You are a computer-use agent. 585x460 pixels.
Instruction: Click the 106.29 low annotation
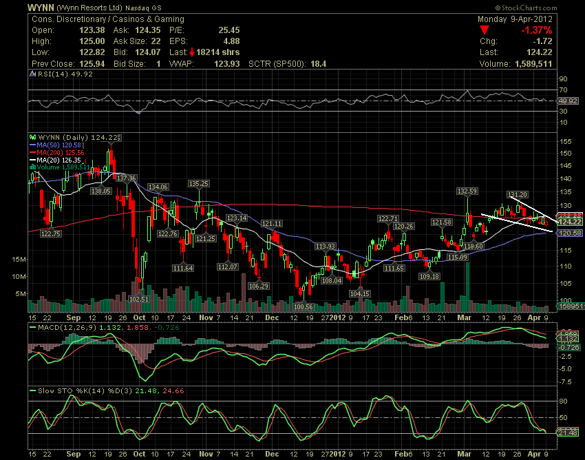pyautogui.click(x=259, y=286)
